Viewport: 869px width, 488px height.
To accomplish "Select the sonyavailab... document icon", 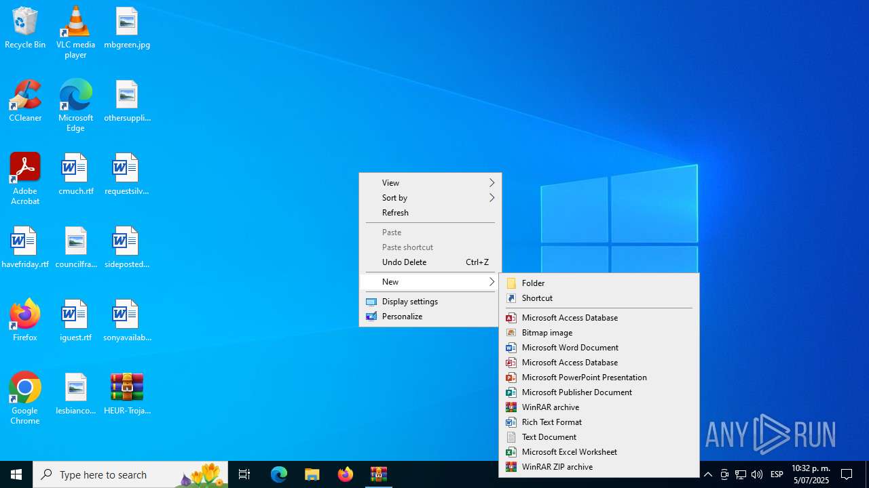I will (127, 321).
